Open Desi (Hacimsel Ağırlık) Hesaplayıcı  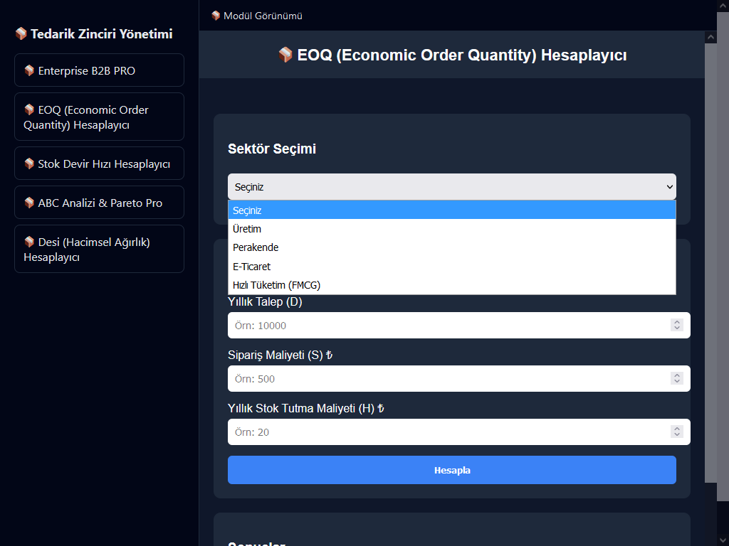pos(99,250)
